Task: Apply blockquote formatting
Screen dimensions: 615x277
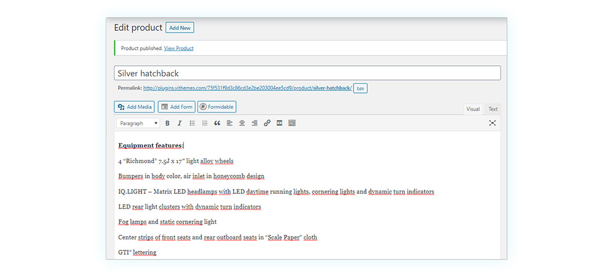Action: (x=217, y=123)
